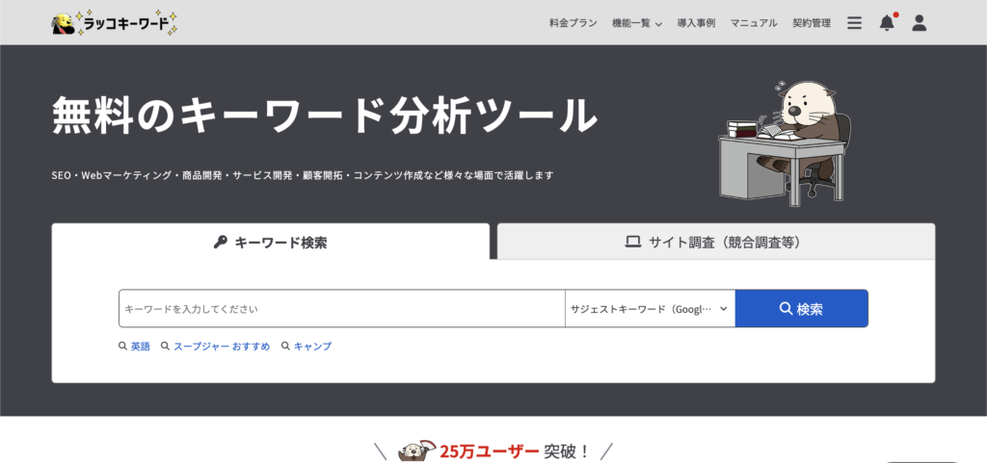This screenshot has height=463, width=987.
Task: Click the magnifier icon beside スープジャー おすすめ
Action: pos(166,347)
